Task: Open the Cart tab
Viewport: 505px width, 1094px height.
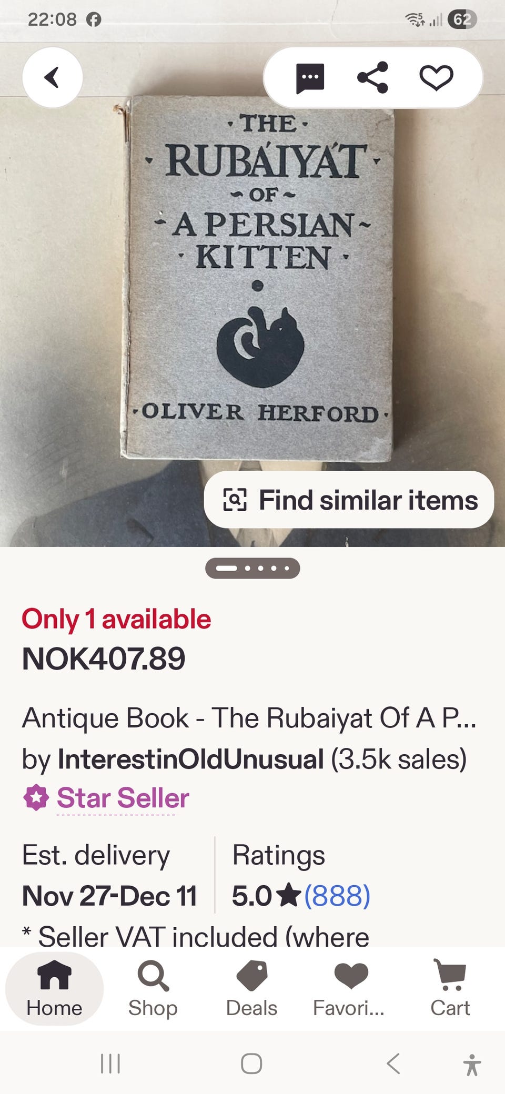Action: 450,988
